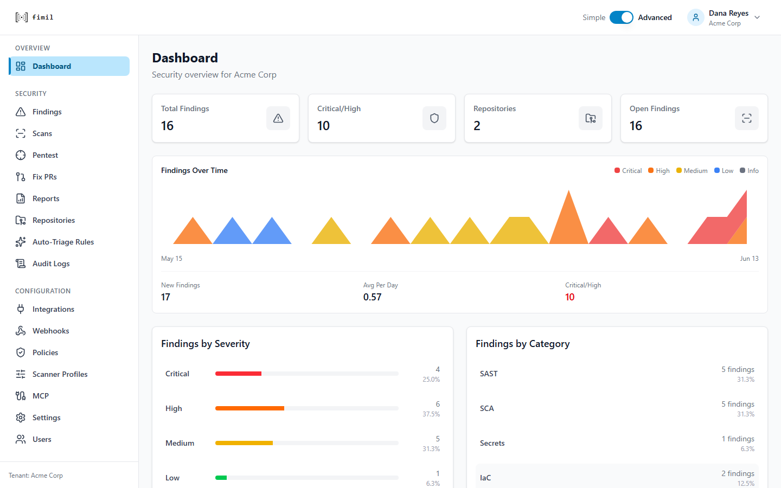Click the Findings Over Time heading

[194, 170]
